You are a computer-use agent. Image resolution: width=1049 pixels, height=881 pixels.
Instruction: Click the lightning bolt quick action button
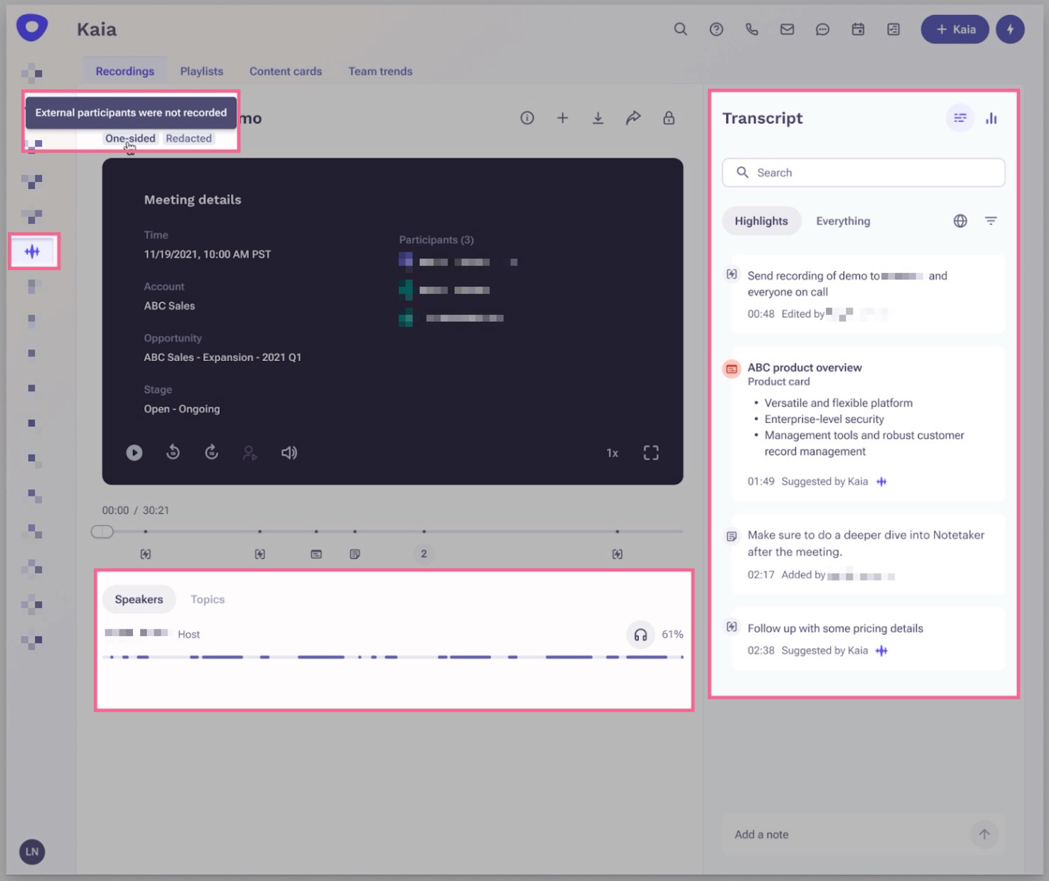click(x=1010, y=29)
